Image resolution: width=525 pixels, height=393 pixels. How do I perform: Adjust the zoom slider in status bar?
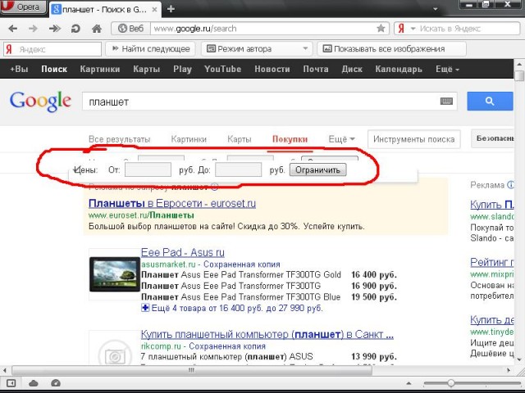[x=451, y=383]
